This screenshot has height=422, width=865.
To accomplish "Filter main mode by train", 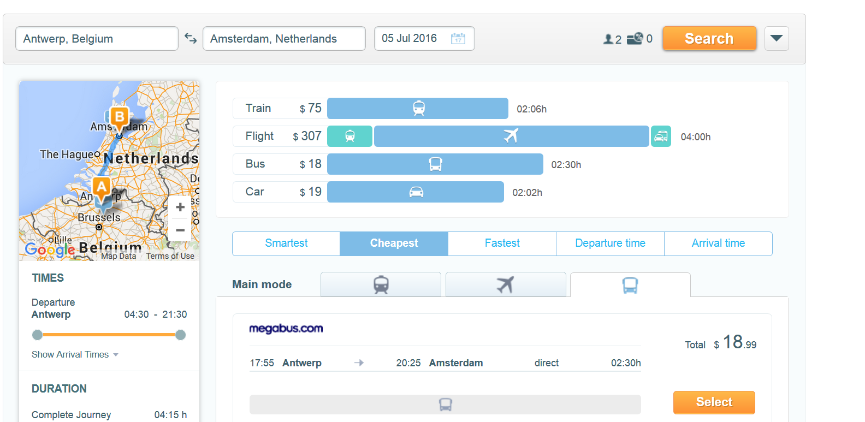I will pyautogui.click(x=381, y=284).
